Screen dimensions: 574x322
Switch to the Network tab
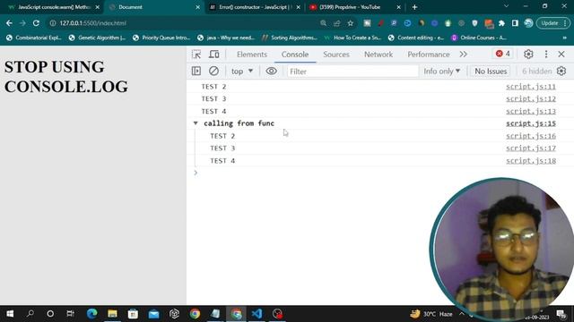pos(378,55)
